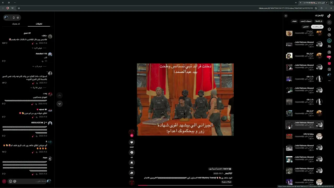Viewport: 334px width, 188px height.
Task: Go to the Home feed icon
Action: click(329, 29)
